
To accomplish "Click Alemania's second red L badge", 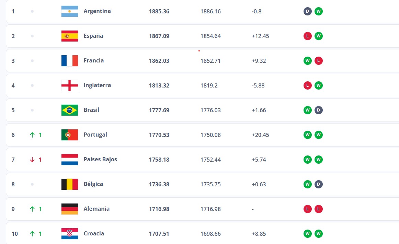I will point(319,209).
